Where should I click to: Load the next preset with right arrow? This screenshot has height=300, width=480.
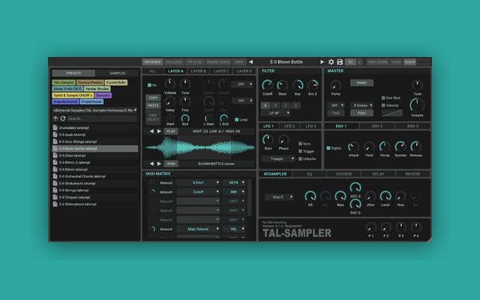click(x=322, y=61)
